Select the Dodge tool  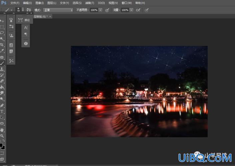[2, 99]
